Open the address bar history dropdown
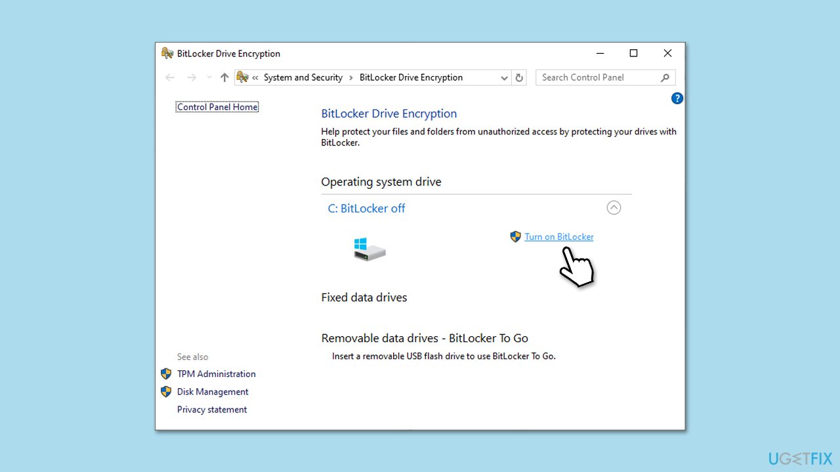The width and height of the screenshot is (840, 472). tap(504, 77)
